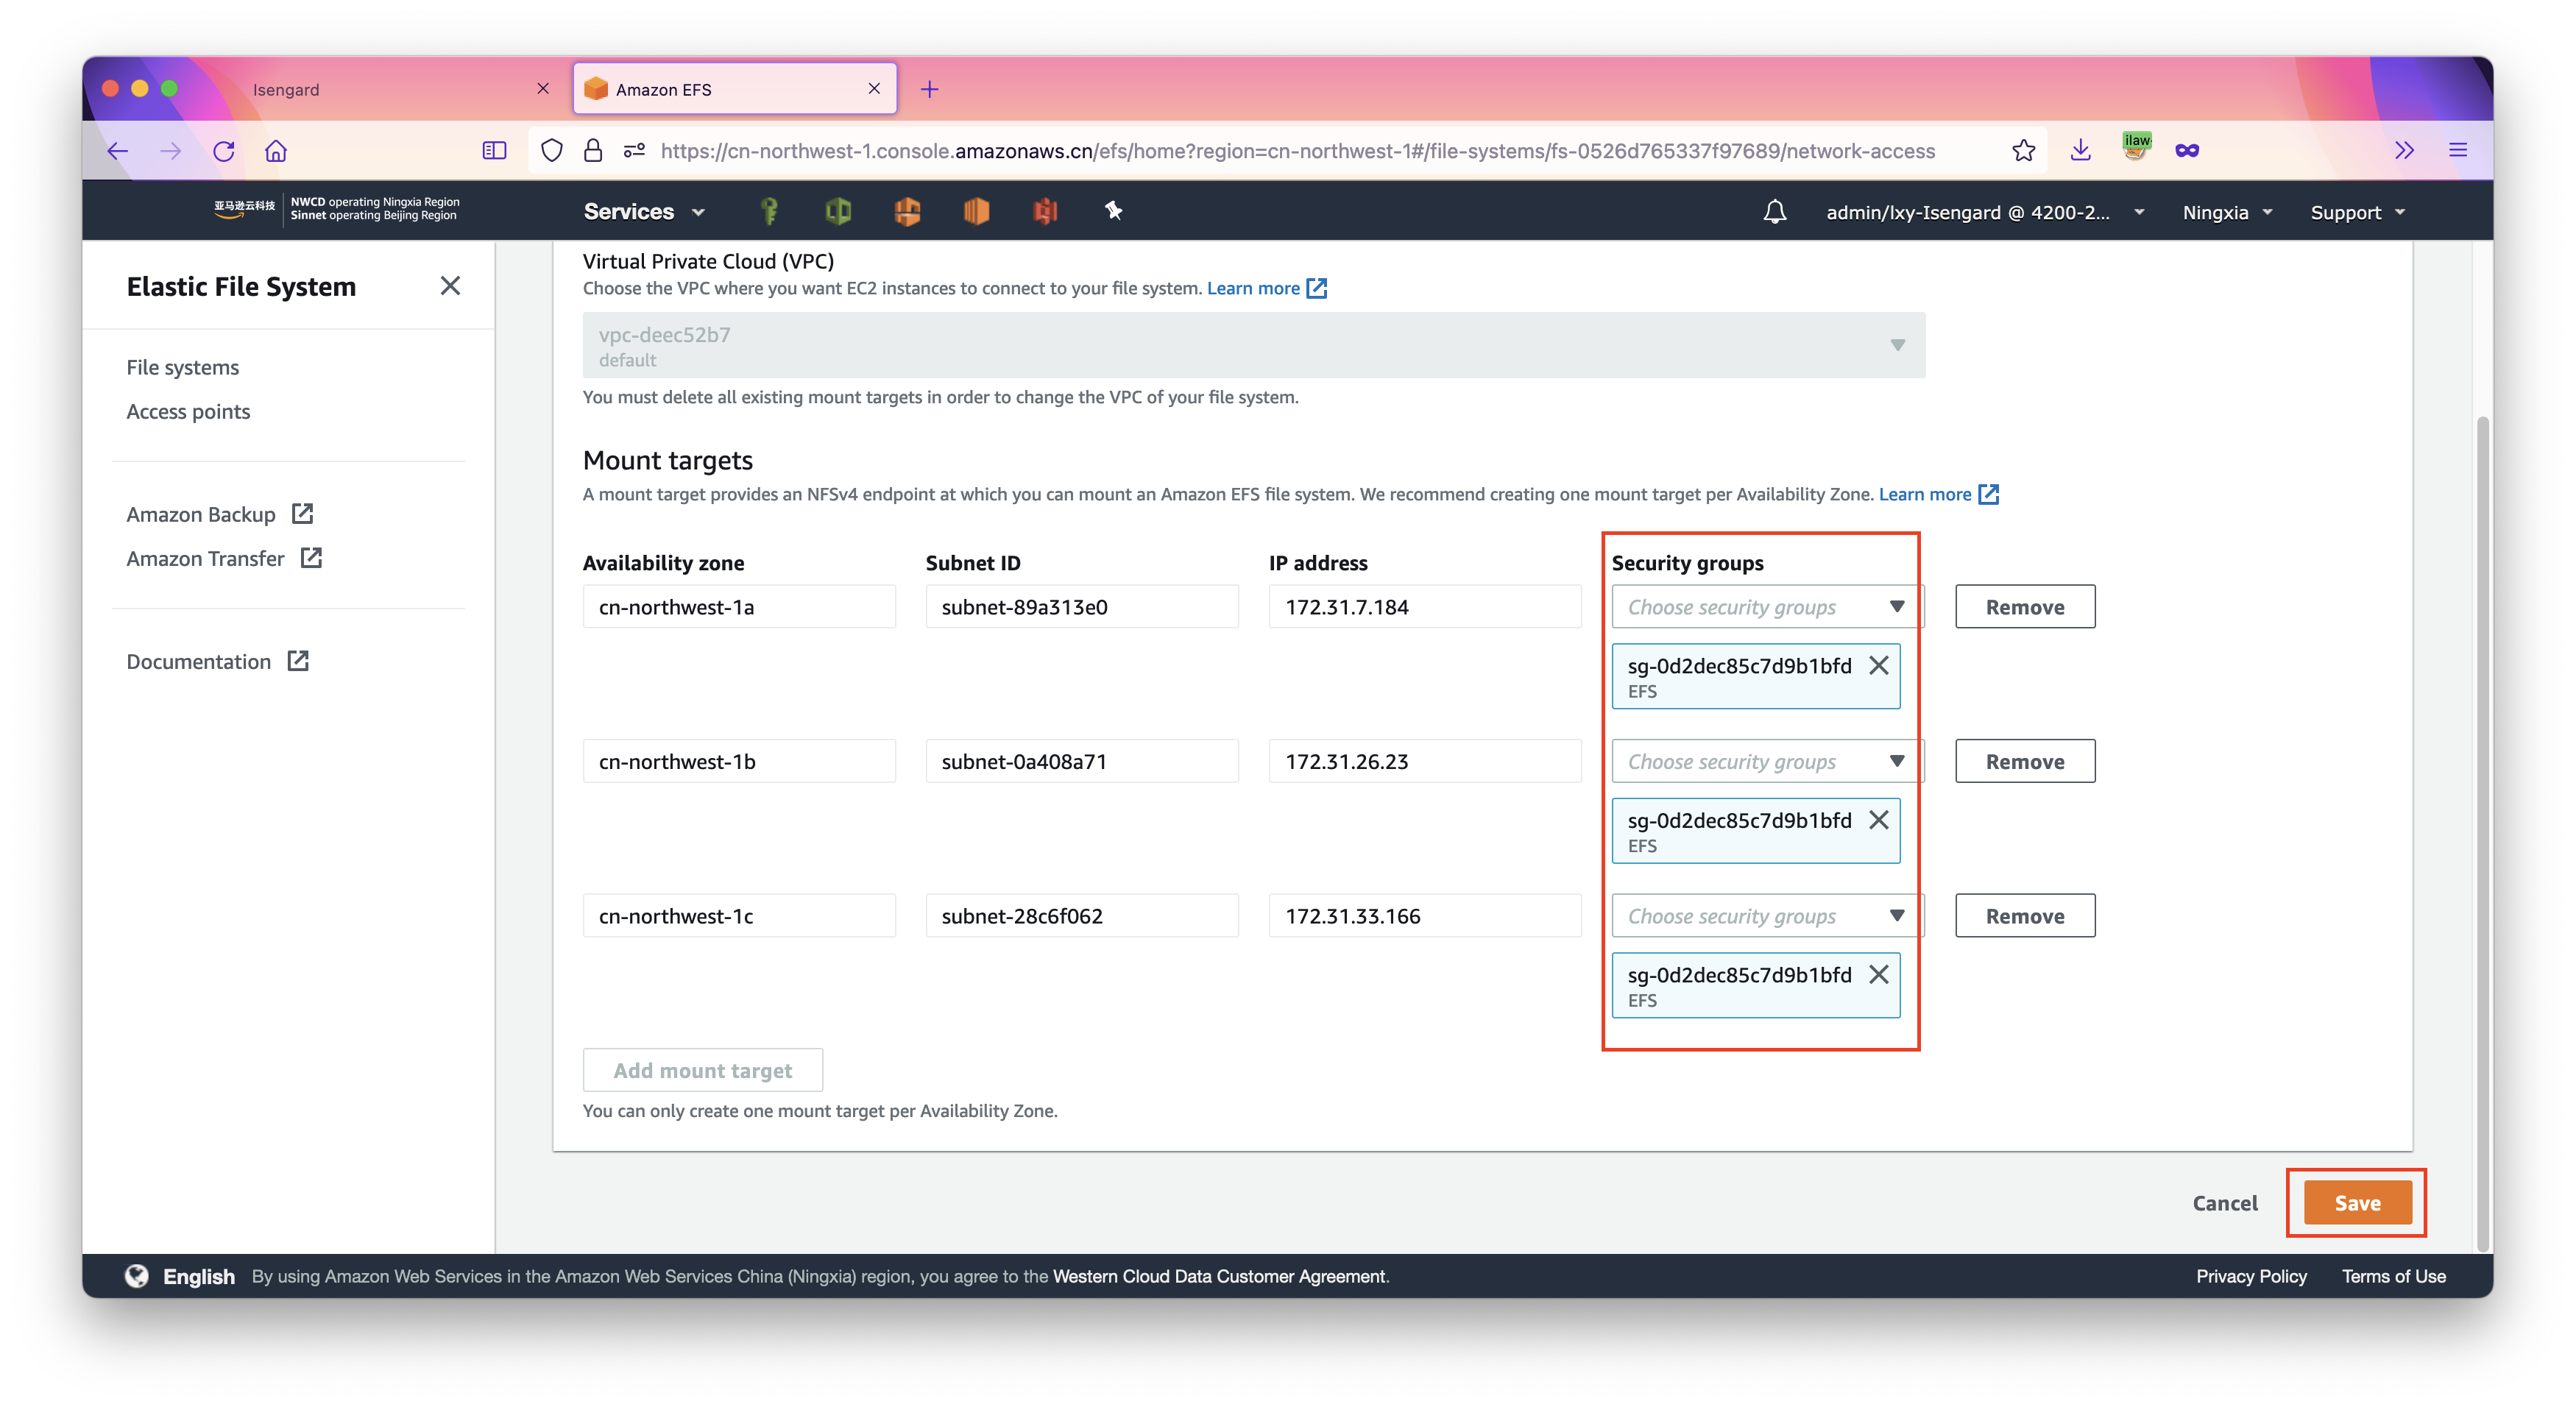Save the mount target changes
The height and width of the screenshot is (1407, 2576).
coord(2358,1203)
